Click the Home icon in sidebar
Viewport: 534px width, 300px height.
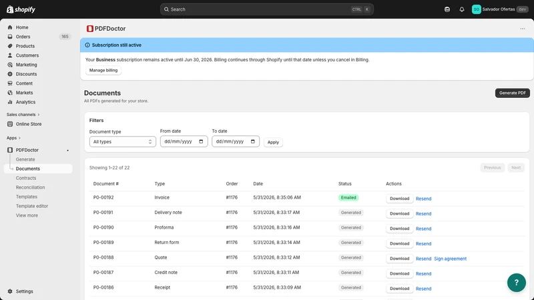[x=10, y=27]
